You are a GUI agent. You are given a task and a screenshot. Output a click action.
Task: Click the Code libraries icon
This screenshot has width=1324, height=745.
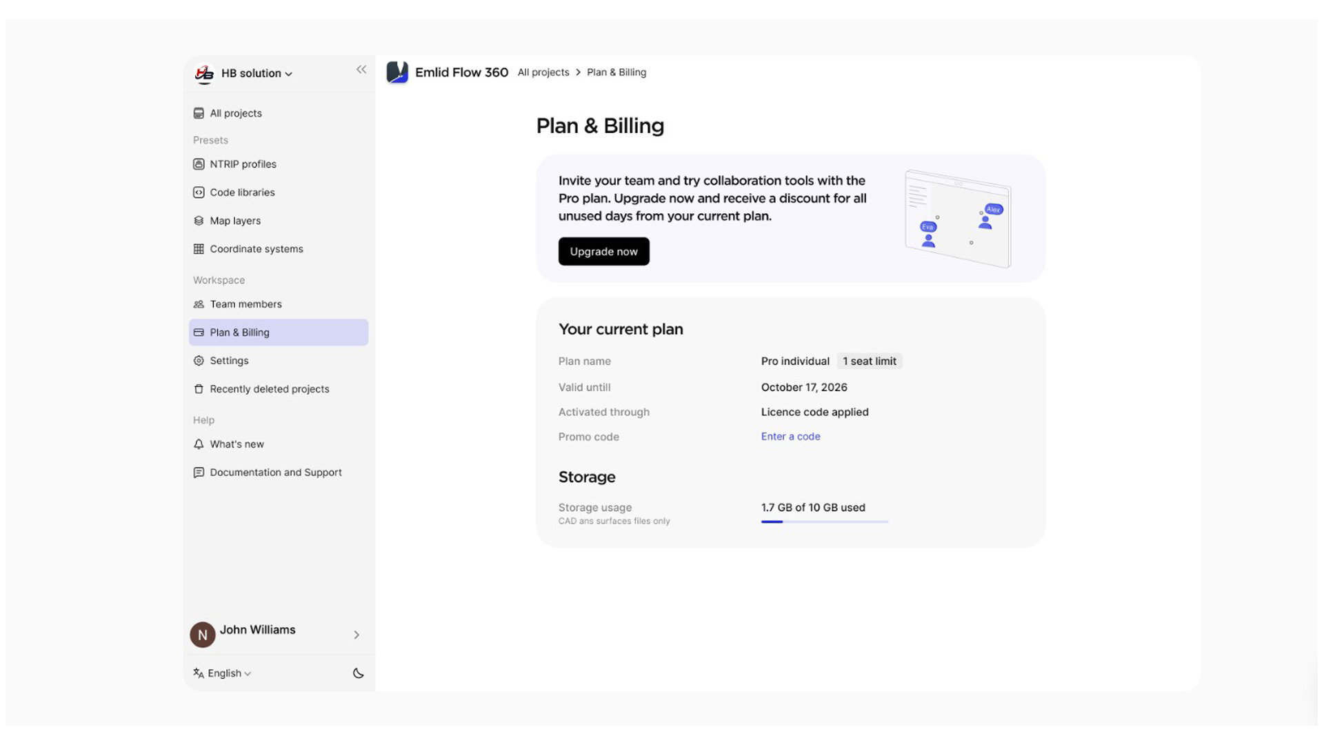pos(199,192)
